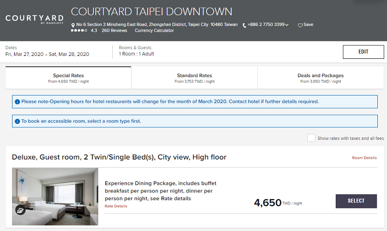Click the Deluxe room photo thumbnail
This screenshot has width=387, height=231.
[x=55, y=196]
